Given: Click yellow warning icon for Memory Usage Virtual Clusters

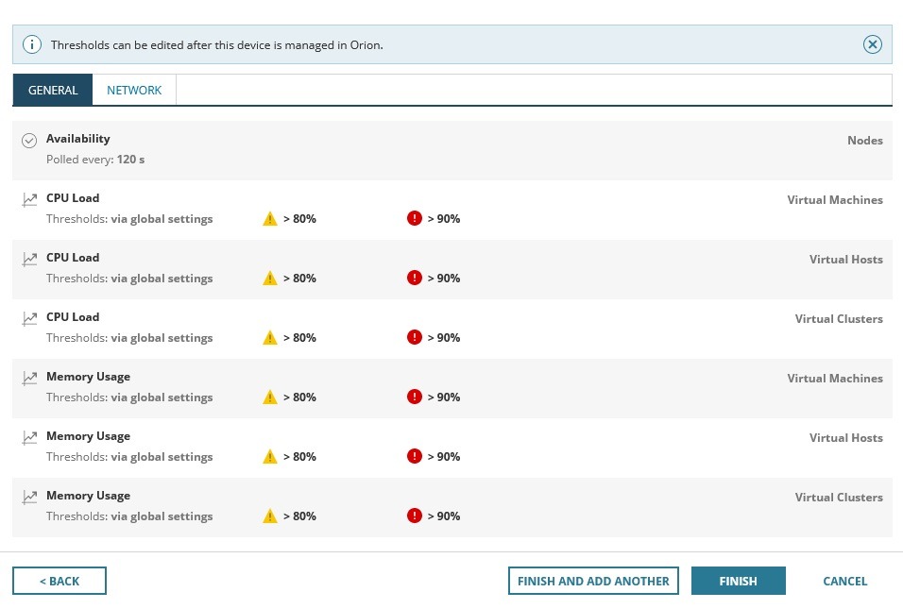Looking at the screenshot, I should (270, 516).
